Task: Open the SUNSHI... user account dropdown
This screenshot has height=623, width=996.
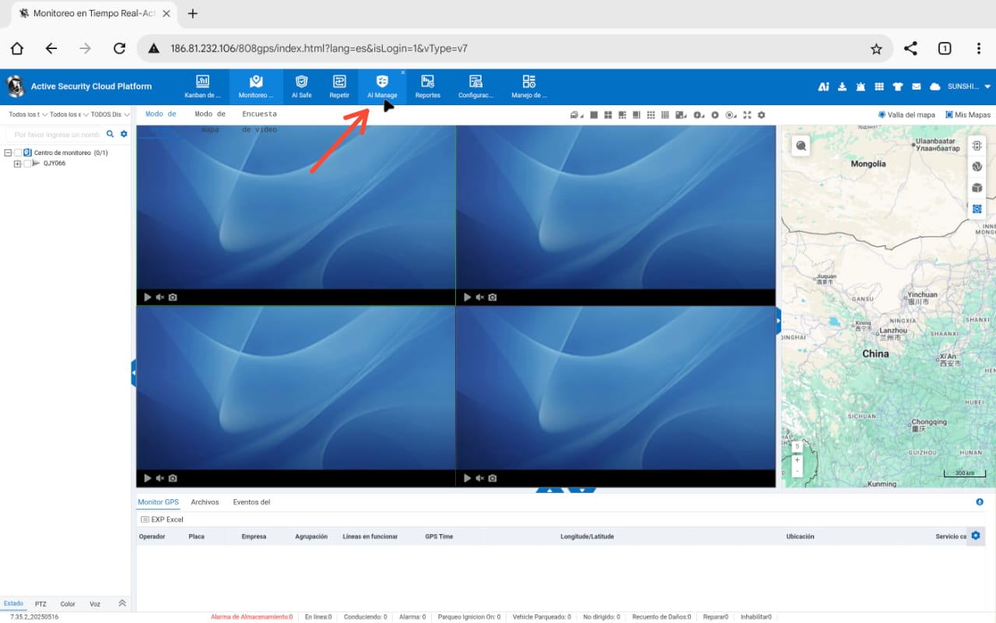Action: pyautogui.click(x=969, y=86)
